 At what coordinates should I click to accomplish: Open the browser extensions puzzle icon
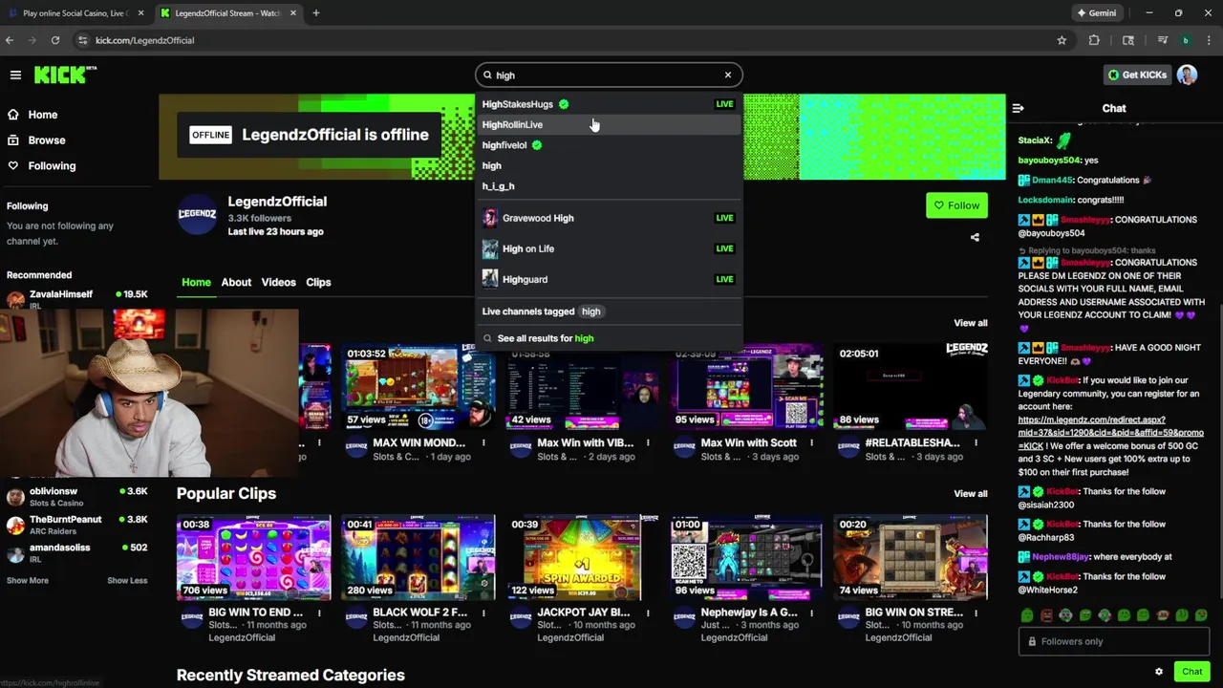[1095, 40]
